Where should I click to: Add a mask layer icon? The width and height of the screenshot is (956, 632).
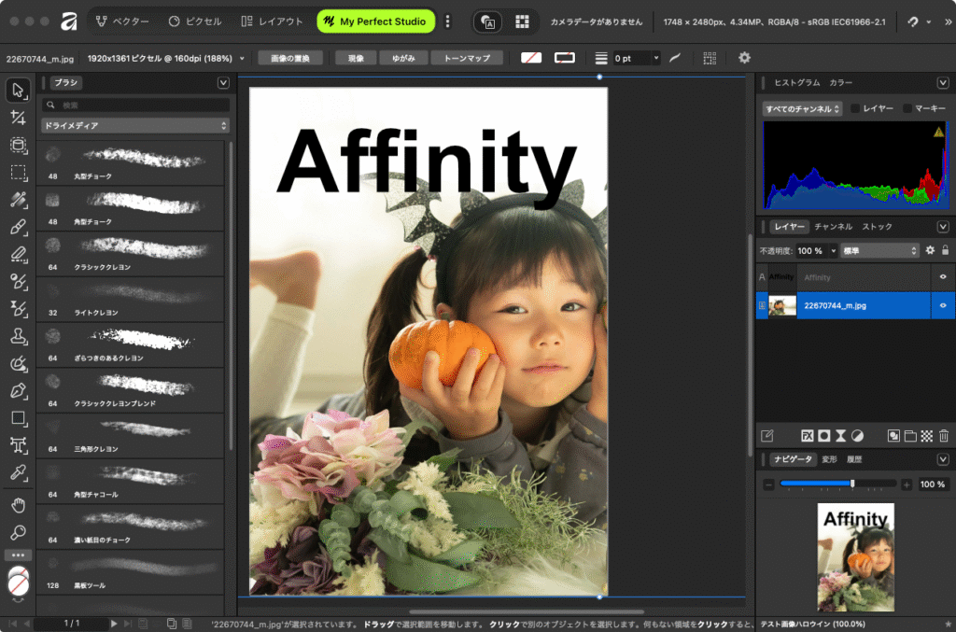[824, 435]
